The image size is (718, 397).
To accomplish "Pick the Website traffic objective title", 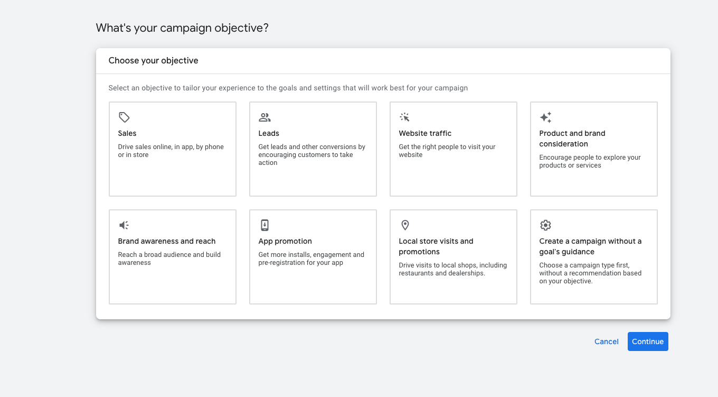I will tap(425, 133).
